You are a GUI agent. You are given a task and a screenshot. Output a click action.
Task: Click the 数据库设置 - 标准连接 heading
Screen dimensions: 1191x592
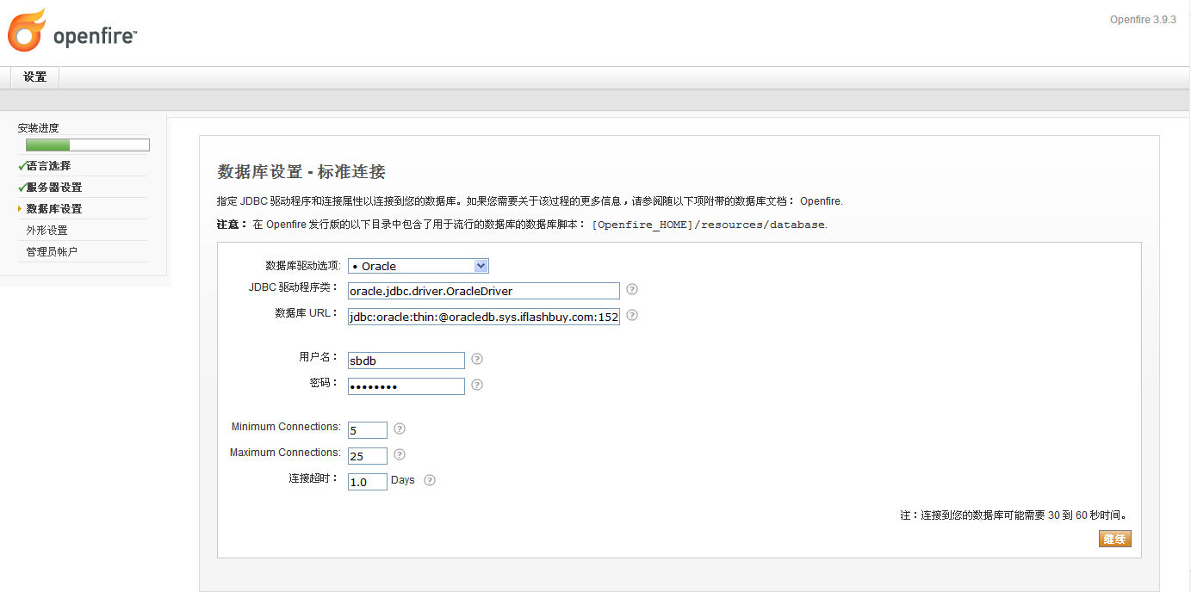pos(301,172)
